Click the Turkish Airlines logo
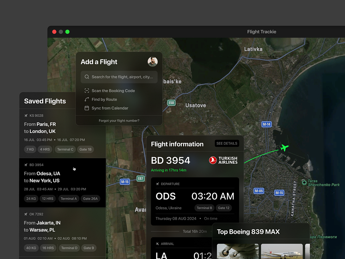The height and width of the screenshot is (259, 345). [x=223, y=160]
